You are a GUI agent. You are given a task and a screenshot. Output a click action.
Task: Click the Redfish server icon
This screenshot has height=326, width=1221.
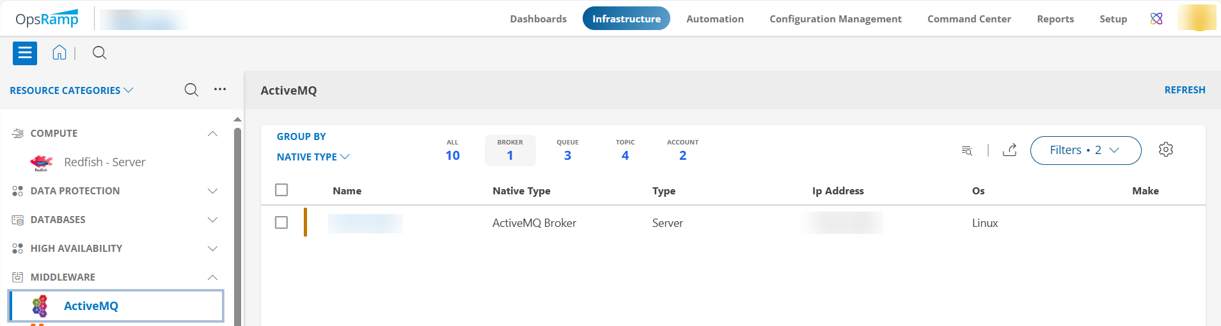point(42,162)
